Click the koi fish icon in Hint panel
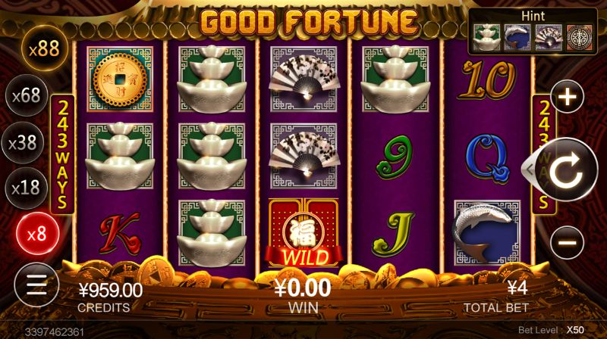The image size is (607, 339). (x=517, y=37)
